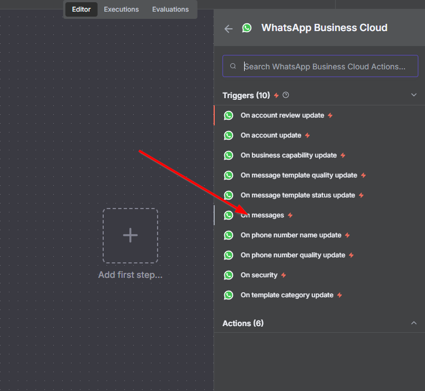Click the search magnifier icon

(x=233, y=66)
